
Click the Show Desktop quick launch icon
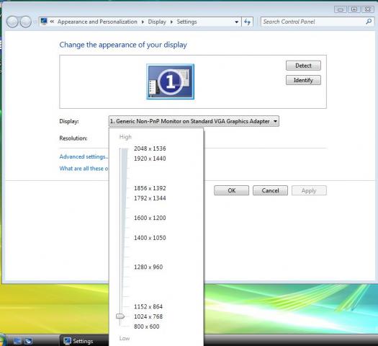click(x=17, y=341)
